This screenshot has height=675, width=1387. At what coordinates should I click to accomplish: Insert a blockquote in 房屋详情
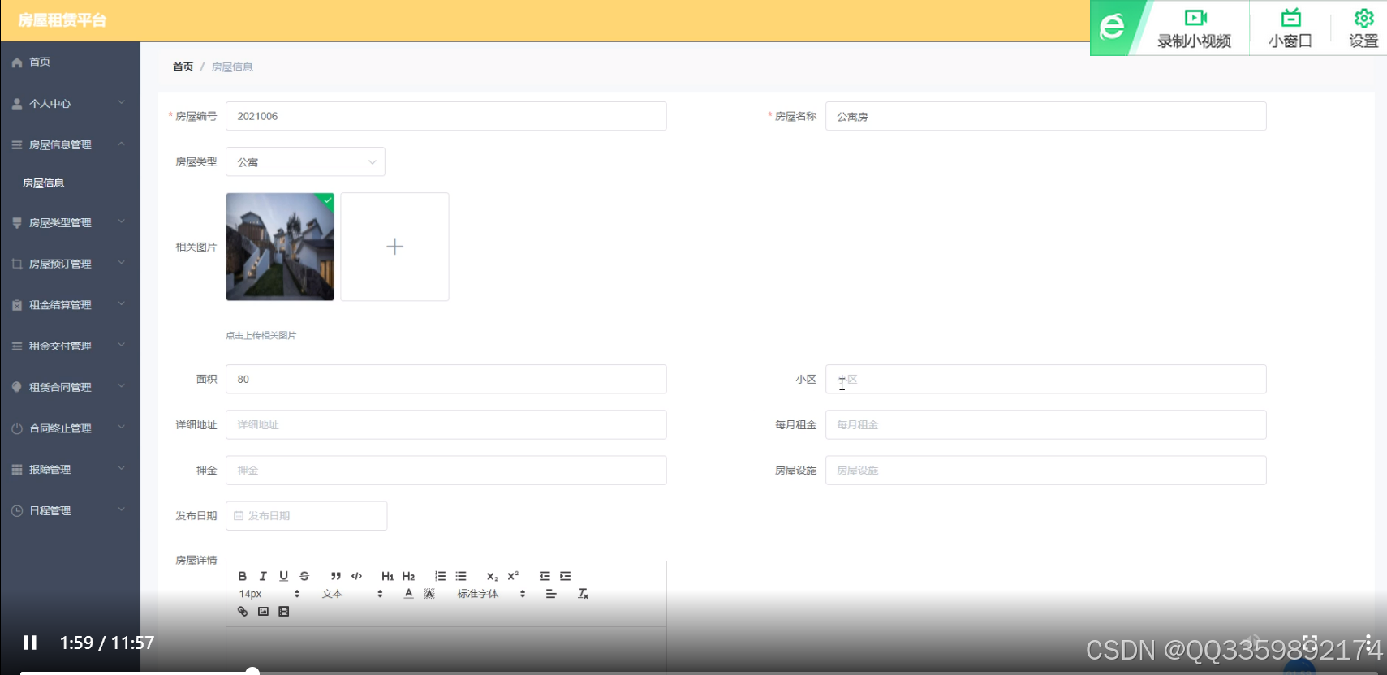(x=335, y=576)
